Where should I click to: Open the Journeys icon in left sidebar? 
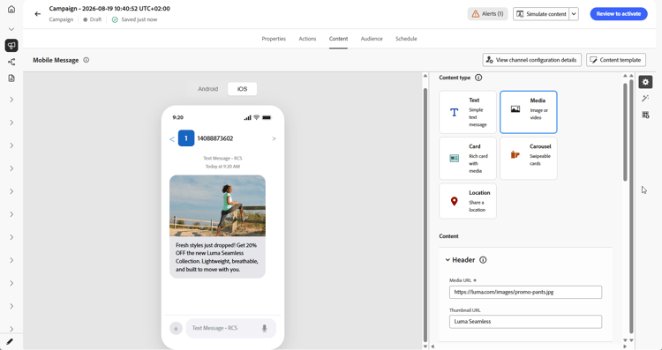[x=11, y=62]
